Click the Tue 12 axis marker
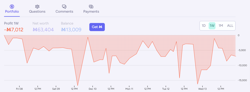 [x=166, y=89]
